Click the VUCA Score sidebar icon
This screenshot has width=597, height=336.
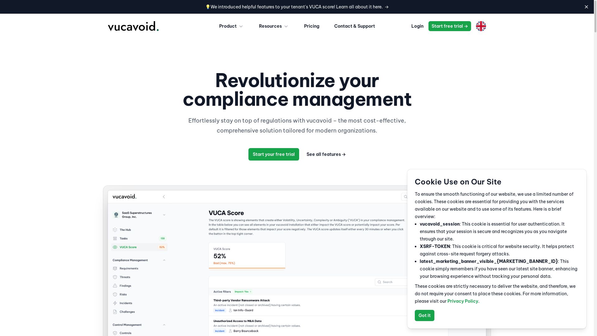115,247
